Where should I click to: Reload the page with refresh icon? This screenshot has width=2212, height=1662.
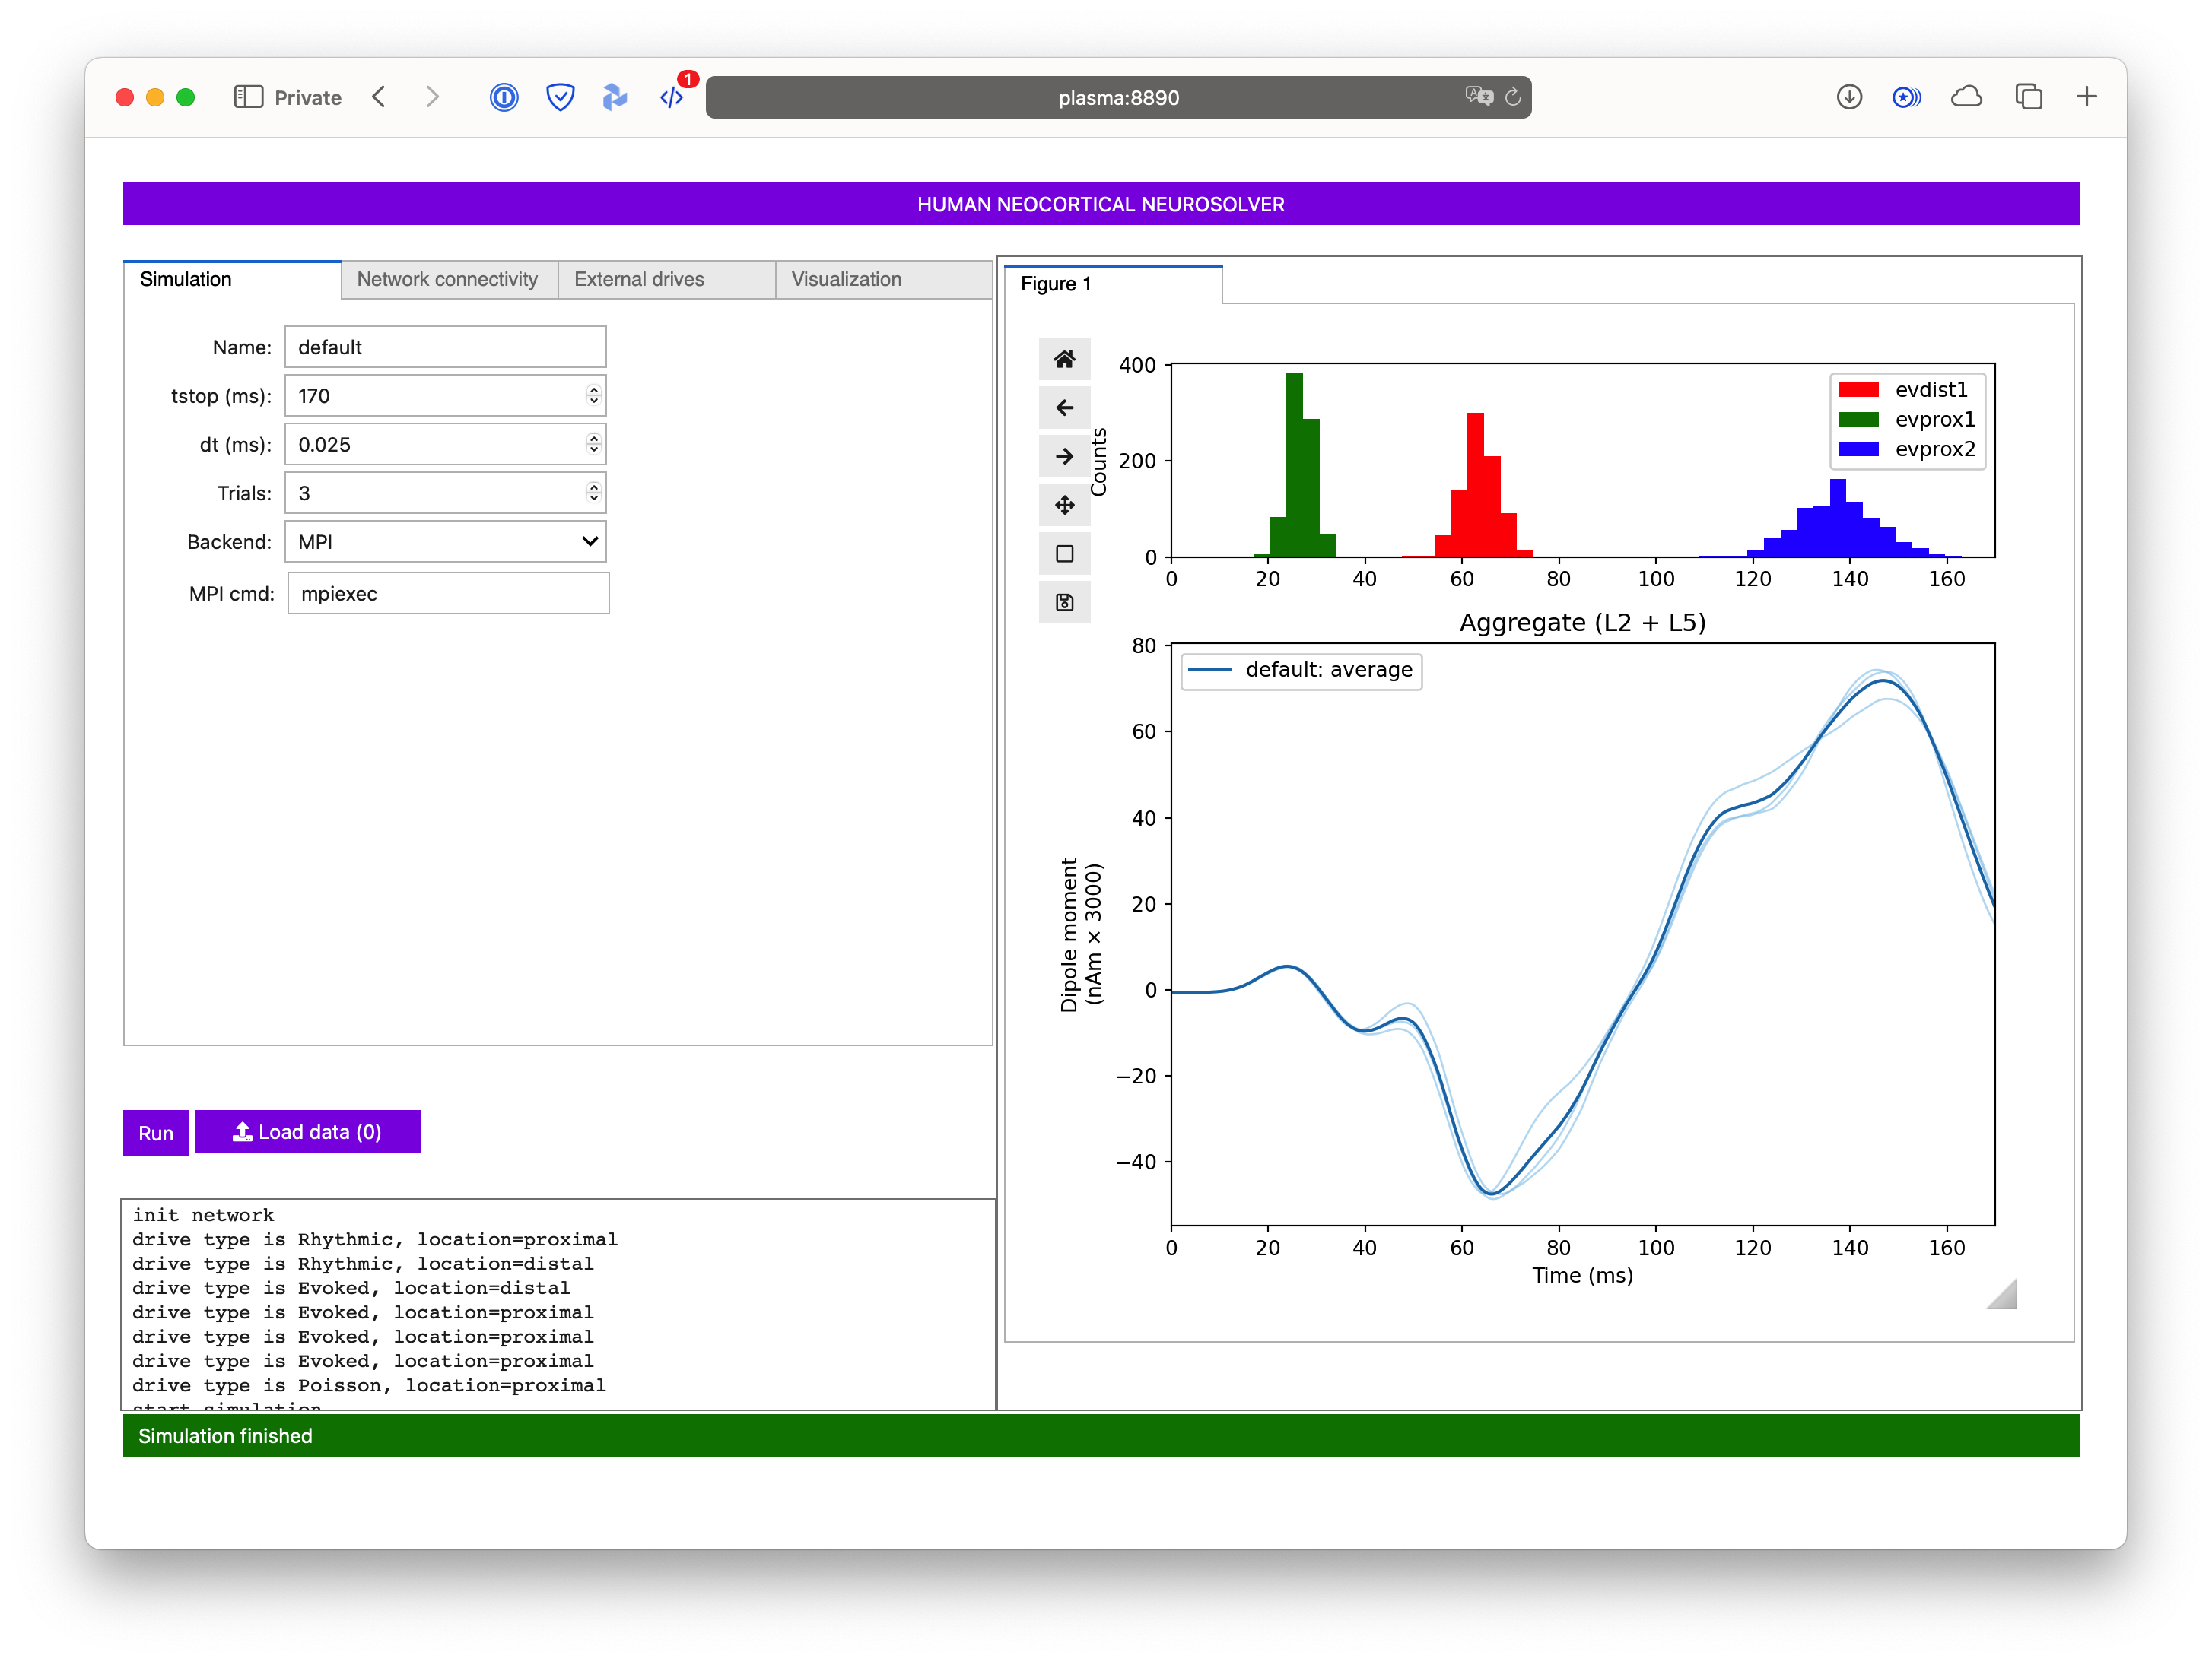click(x=1513, y=97)
